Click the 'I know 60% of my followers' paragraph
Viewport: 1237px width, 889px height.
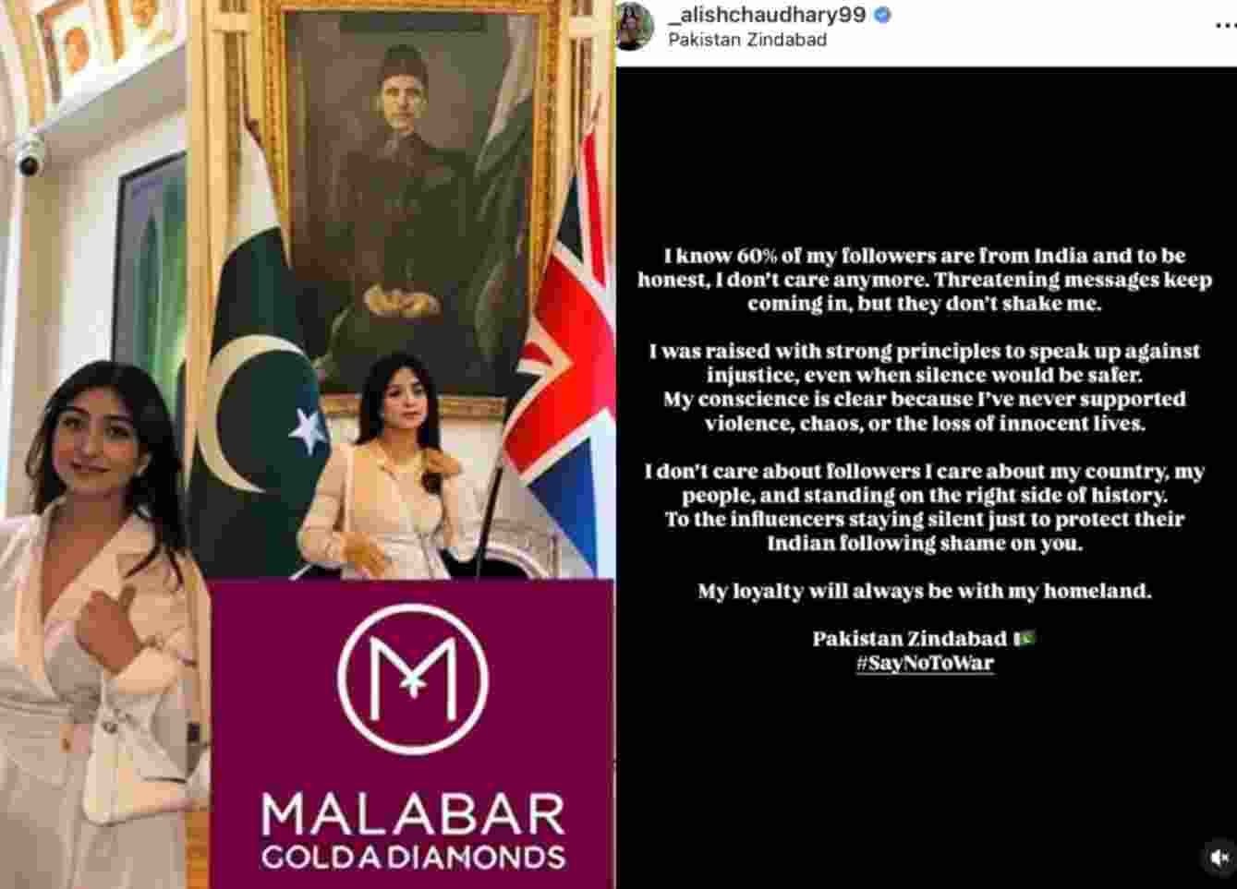925,279
